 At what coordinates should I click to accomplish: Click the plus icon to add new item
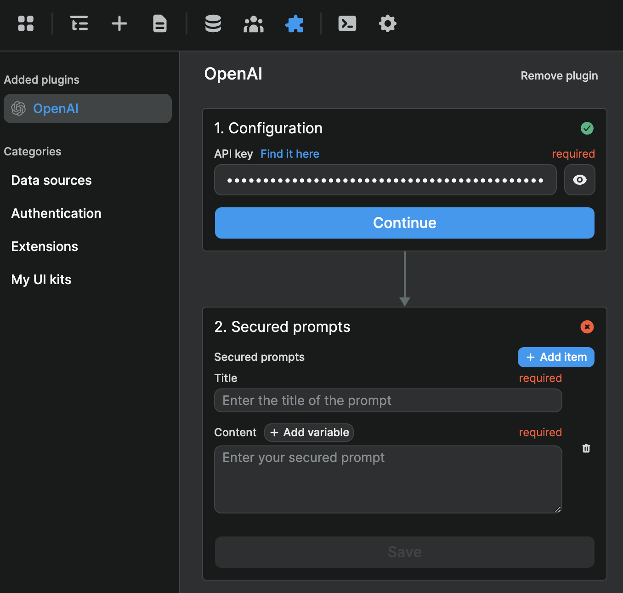tap(119, 23)
